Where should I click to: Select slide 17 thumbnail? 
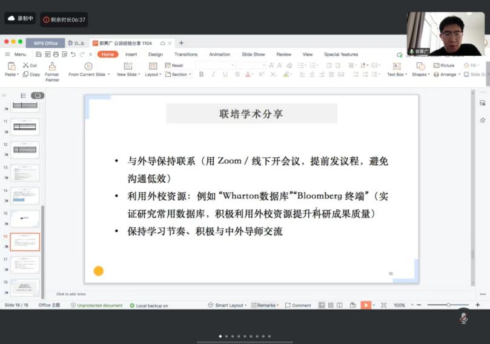pos(25,265)
